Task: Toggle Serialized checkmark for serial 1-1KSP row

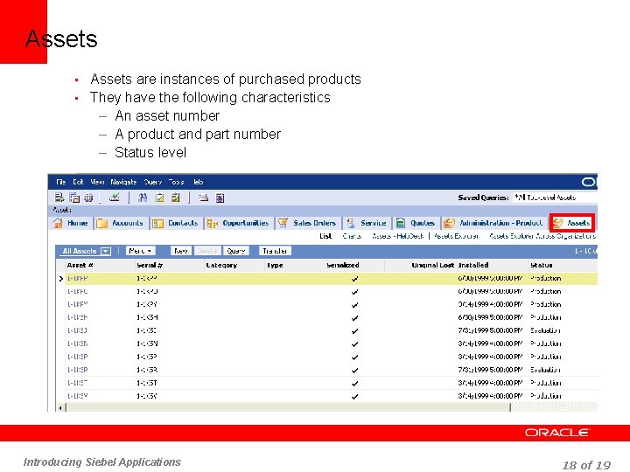Action: pyautogui.click(x=354, y=357)
